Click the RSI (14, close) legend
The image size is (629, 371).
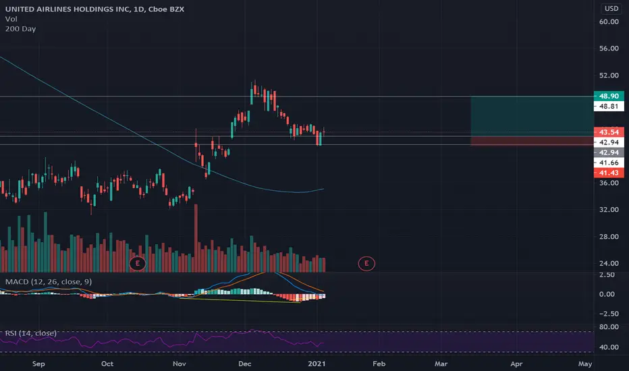pyautogui.click(x=31, y=333)
